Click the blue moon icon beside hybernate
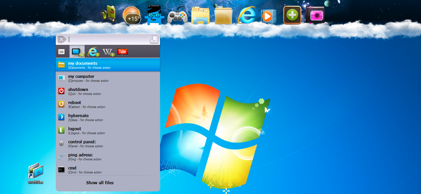 coord(62,117)
